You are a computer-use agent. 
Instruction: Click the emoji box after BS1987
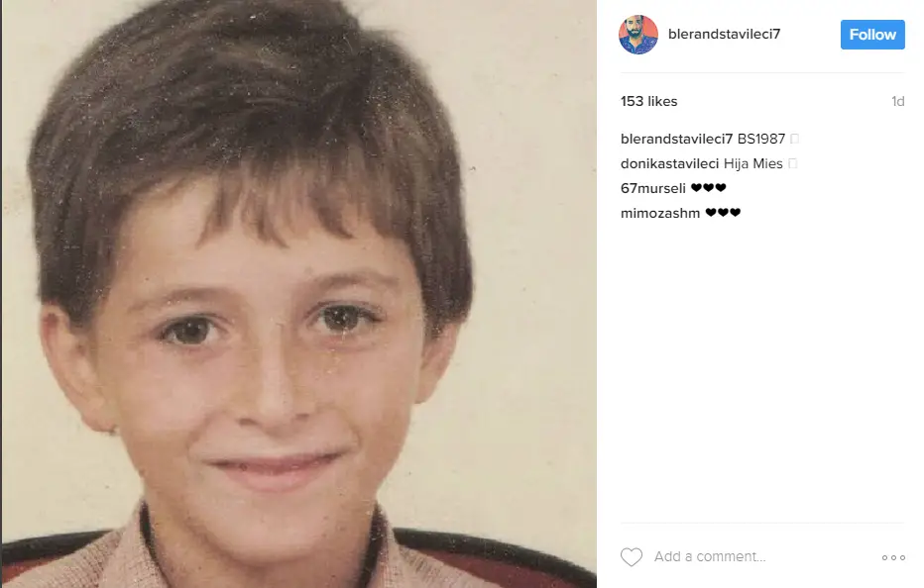tap(794, 139)
